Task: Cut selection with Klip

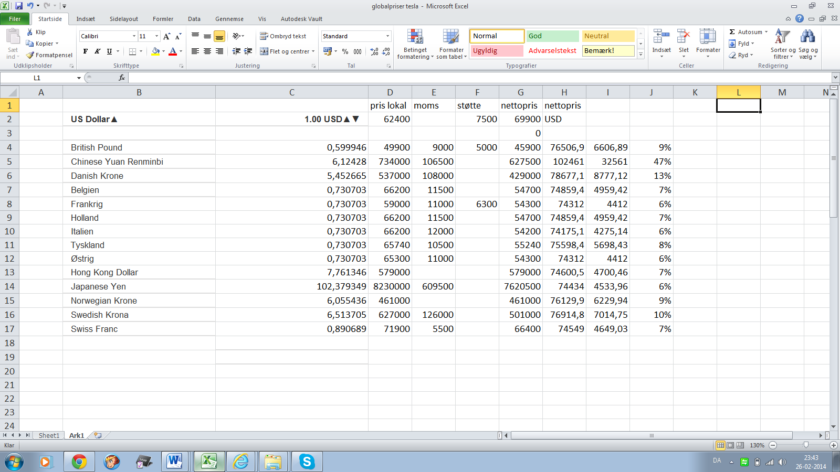Action: [36, 32]
